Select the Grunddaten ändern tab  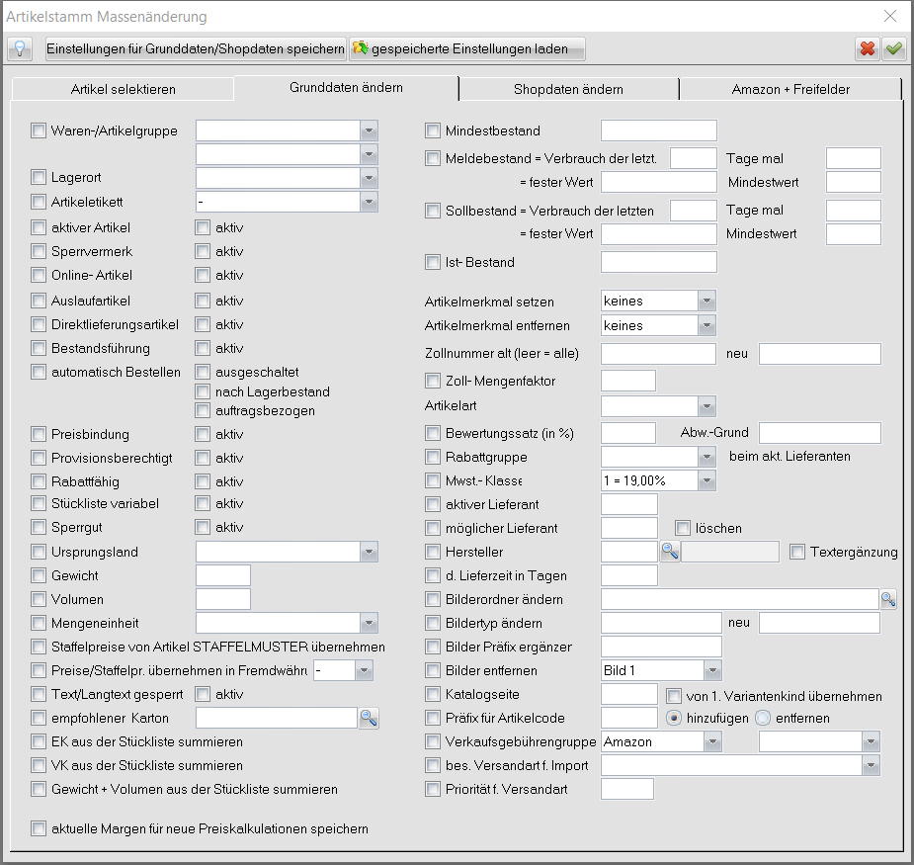click(346, 88)
